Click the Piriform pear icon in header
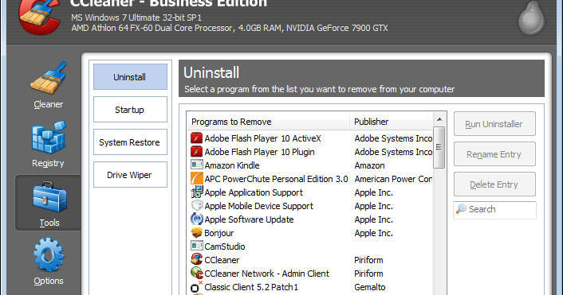The image size is (563, 295). (531, 18)
